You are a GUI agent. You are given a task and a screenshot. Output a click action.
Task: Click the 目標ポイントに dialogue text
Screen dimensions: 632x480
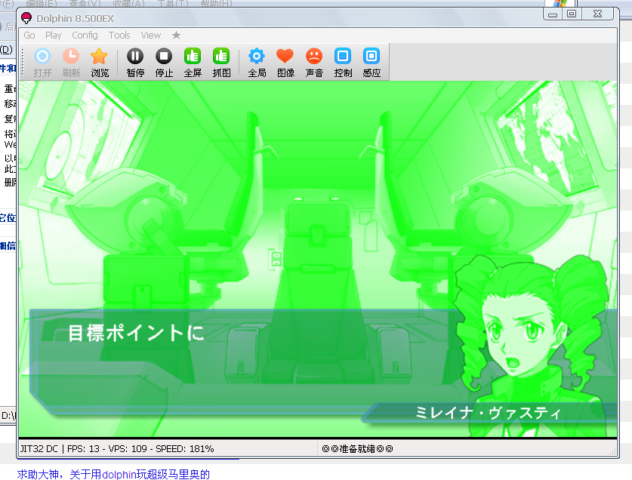pos(136,334)
